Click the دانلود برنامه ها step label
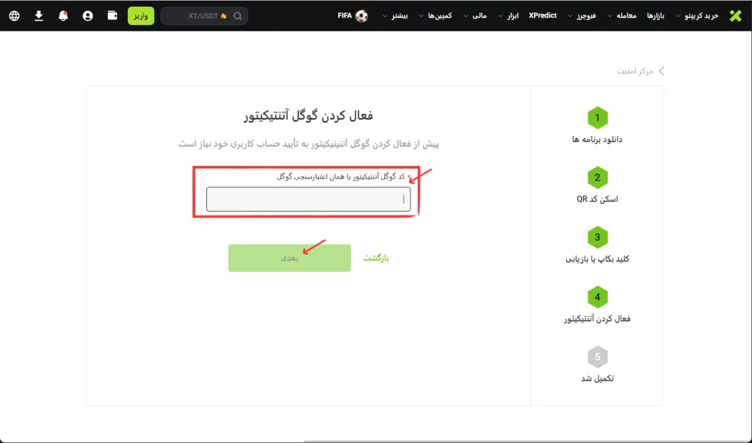Viewport: 752px width, 443px height. tap(597, 139)
